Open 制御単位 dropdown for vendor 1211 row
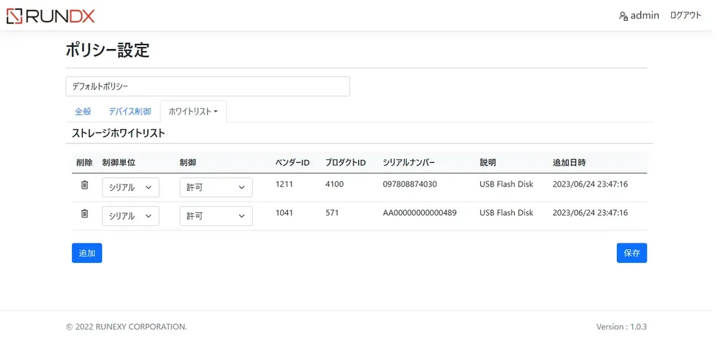This screenshot has width=720, height=342. tap(130, 187)
